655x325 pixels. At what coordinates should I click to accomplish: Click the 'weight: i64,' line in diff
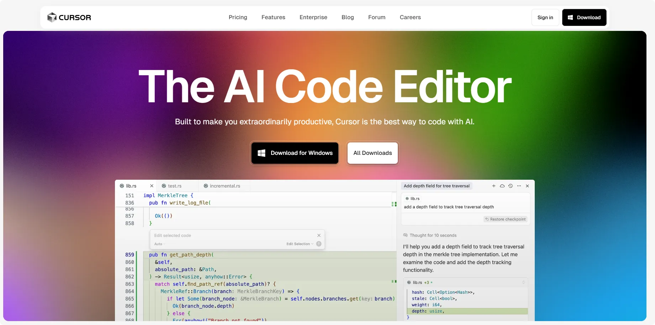pos(427,305)
